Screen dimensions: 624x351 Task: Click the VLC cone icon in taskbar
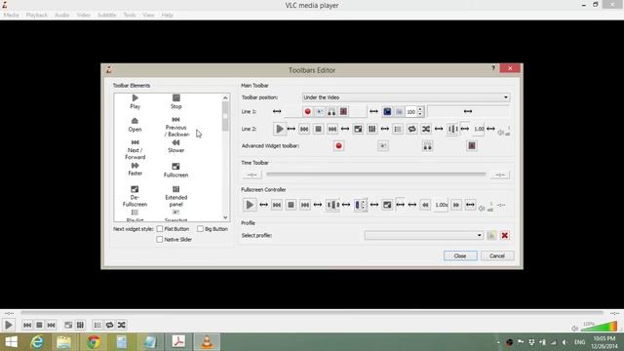pyautogui.click(x=207, y=342)
